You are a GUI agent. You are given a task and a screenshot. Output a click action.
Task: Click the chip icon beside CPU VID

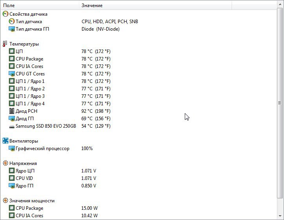coord(12,178)
